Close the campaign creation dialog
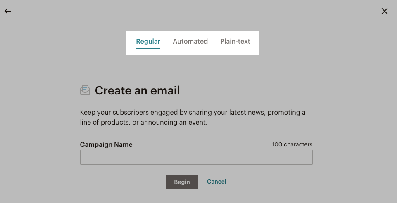 [384, 12]
